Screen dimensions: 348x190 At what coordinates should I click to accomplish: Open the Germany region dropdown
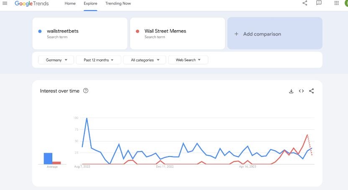56,60
